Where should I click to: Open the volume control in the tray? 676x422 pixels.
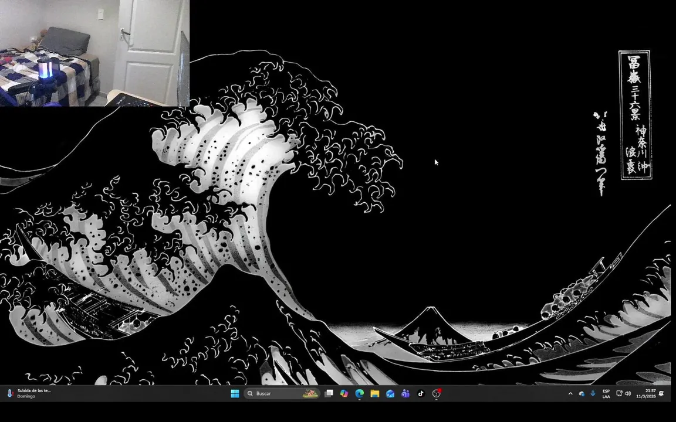(x=628, y=394)
